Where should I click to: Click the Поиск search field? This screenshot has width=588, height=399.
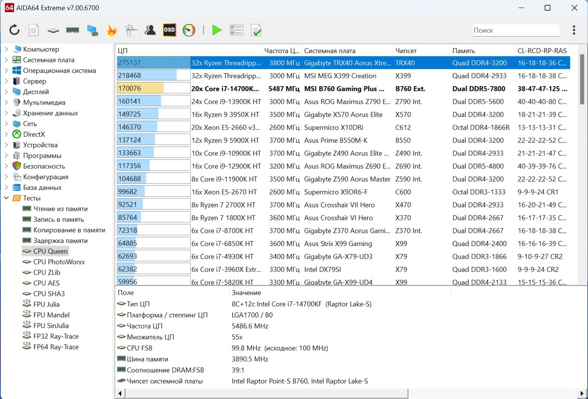(515, 30)
